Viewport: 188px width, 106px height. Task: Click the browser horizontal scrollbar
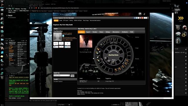click(101, 98)
